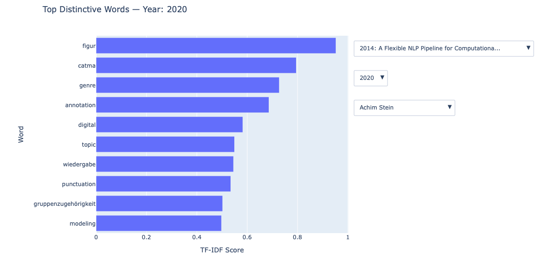Screen dimensions: 545x266
Task: Click the arrow on the Achim Stein dropdown
Action: click(x=450, y=107)
